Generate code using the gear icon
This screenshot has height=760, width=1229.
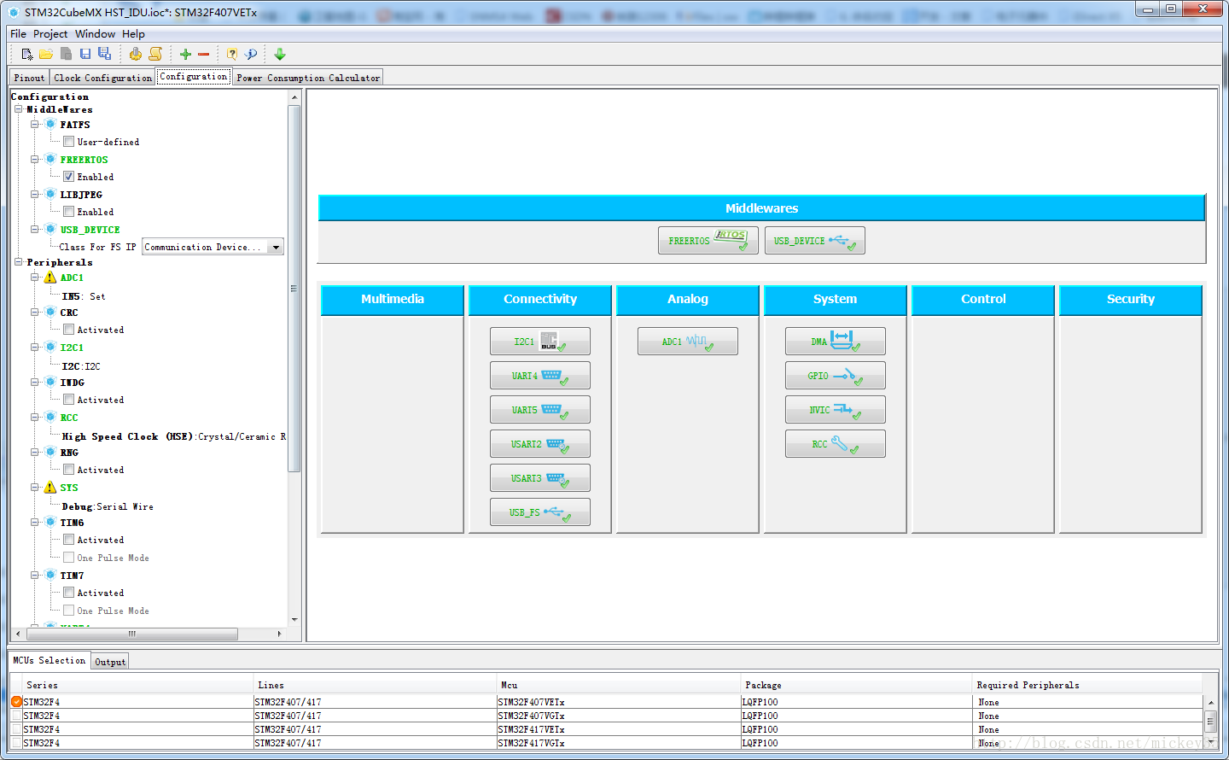coord(135,54)
